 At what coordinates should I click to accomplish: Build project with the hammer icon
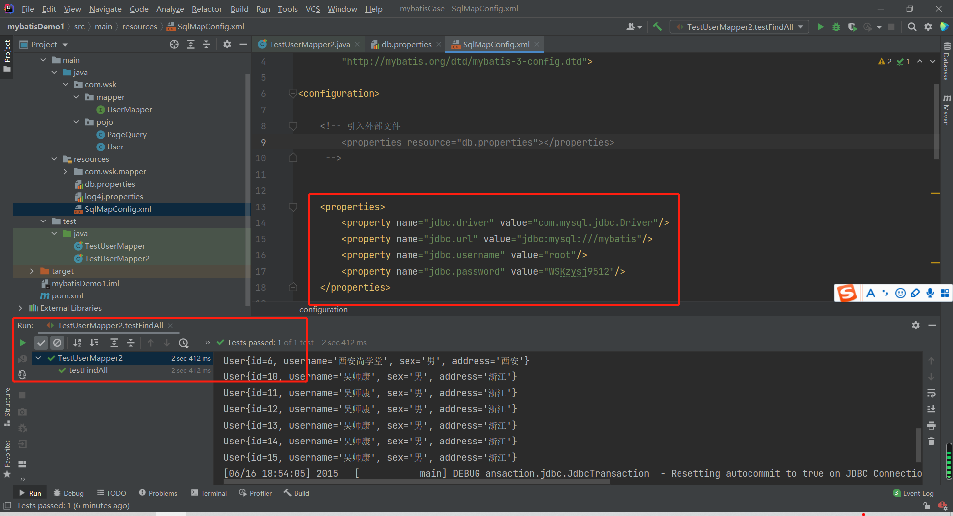coord(657,27)
